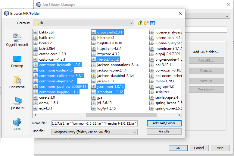
Task: Click Move Down in Ant Library Manager
Action: click(x=206, y=89)
